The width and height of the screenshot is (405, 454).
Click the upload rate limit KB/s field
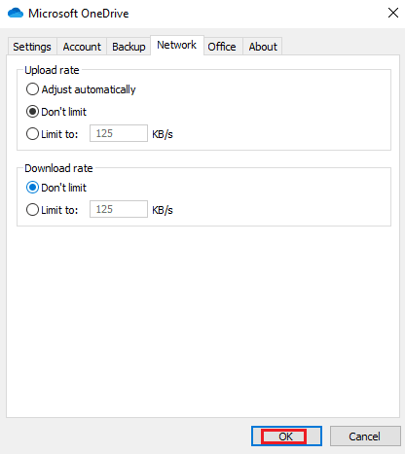point(119,133)
